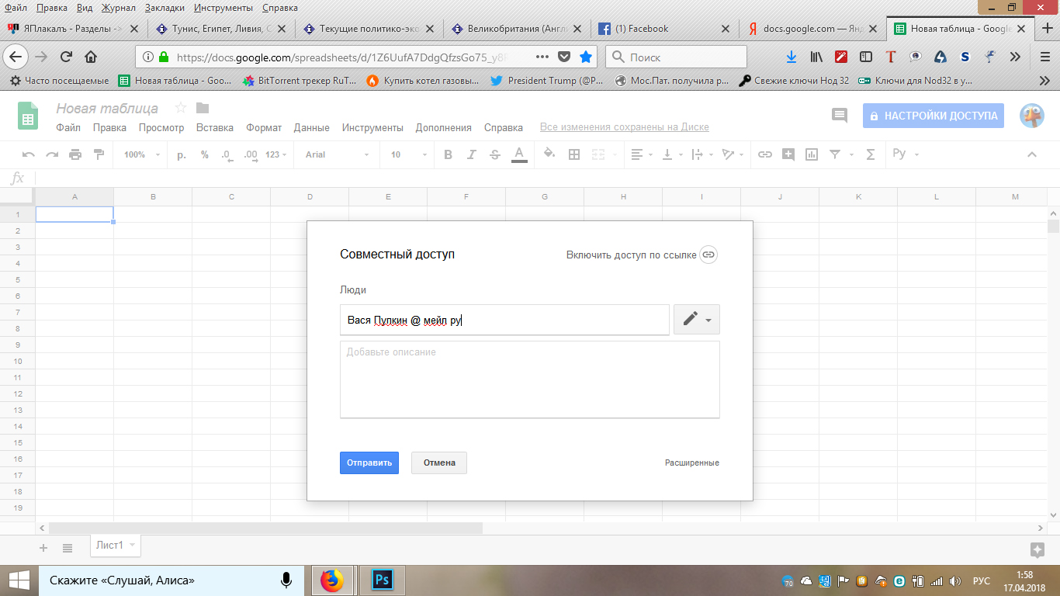Click the Photoshop icon on the taskbar

382,580
